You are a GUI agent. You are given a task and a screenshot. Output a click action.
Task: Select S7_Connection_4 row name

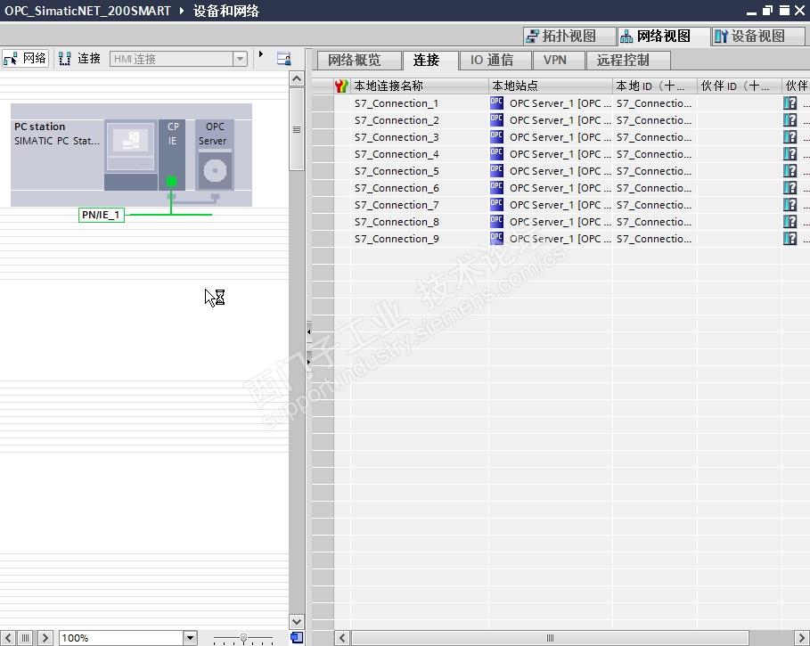pos(397,154)
